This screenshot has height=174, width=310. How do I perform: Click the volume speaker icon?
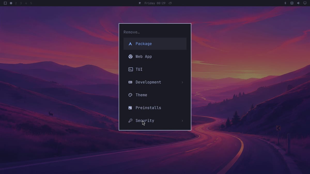298,3
